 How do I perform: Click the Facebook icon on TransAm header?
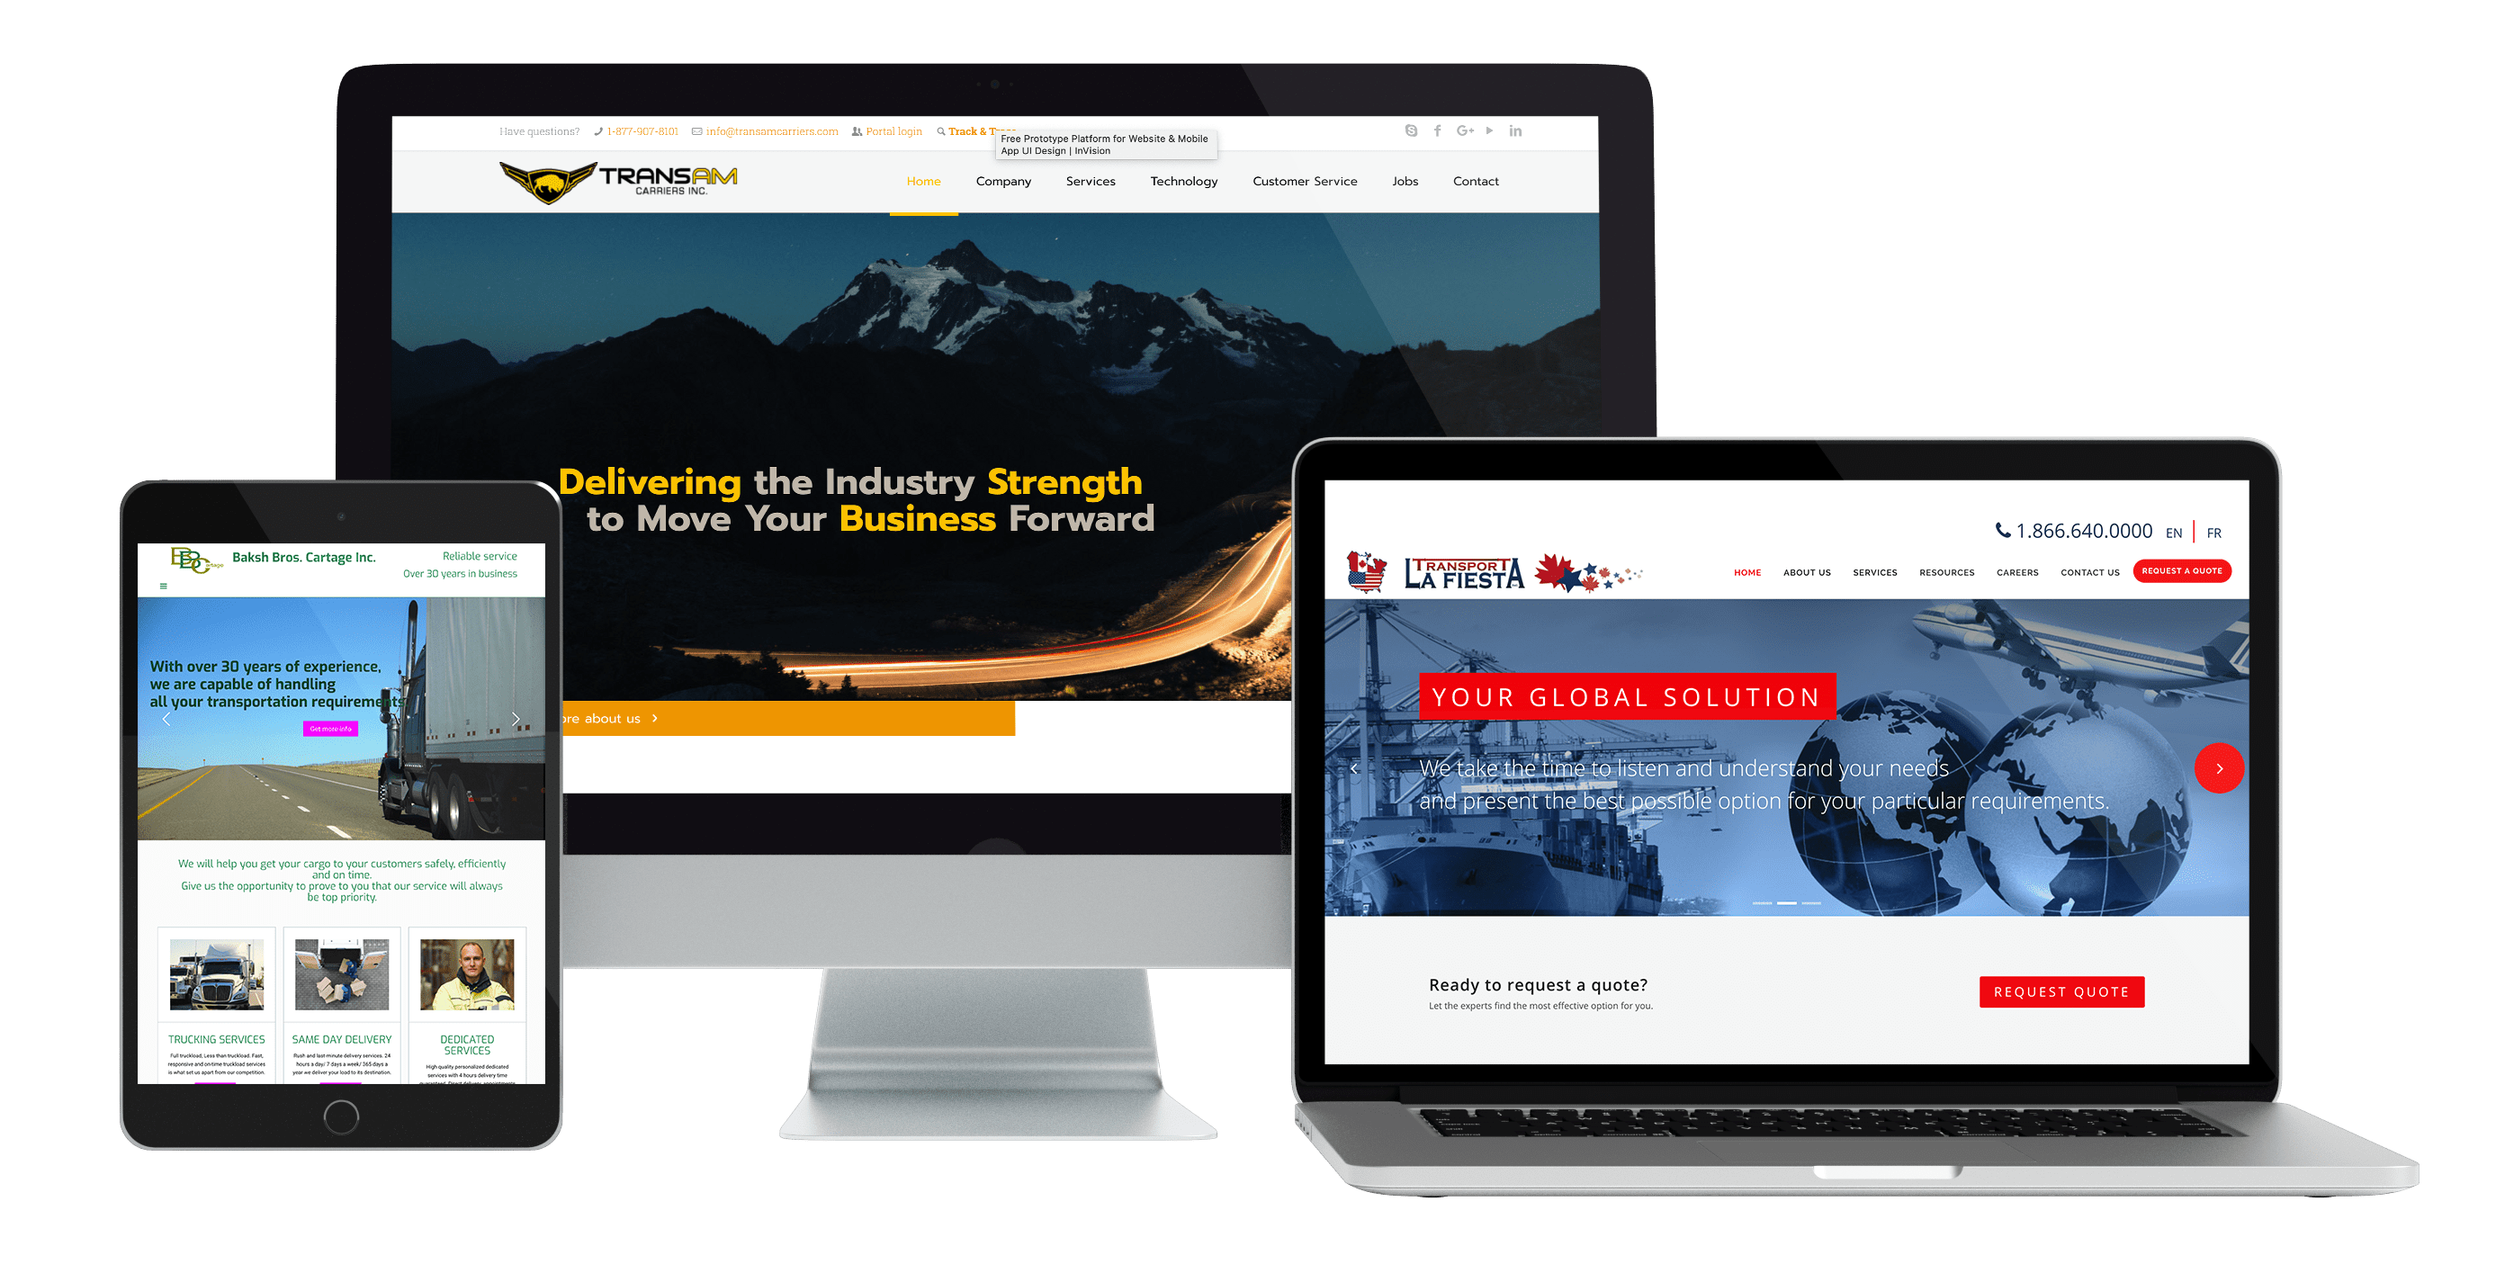coord(1437,130)
